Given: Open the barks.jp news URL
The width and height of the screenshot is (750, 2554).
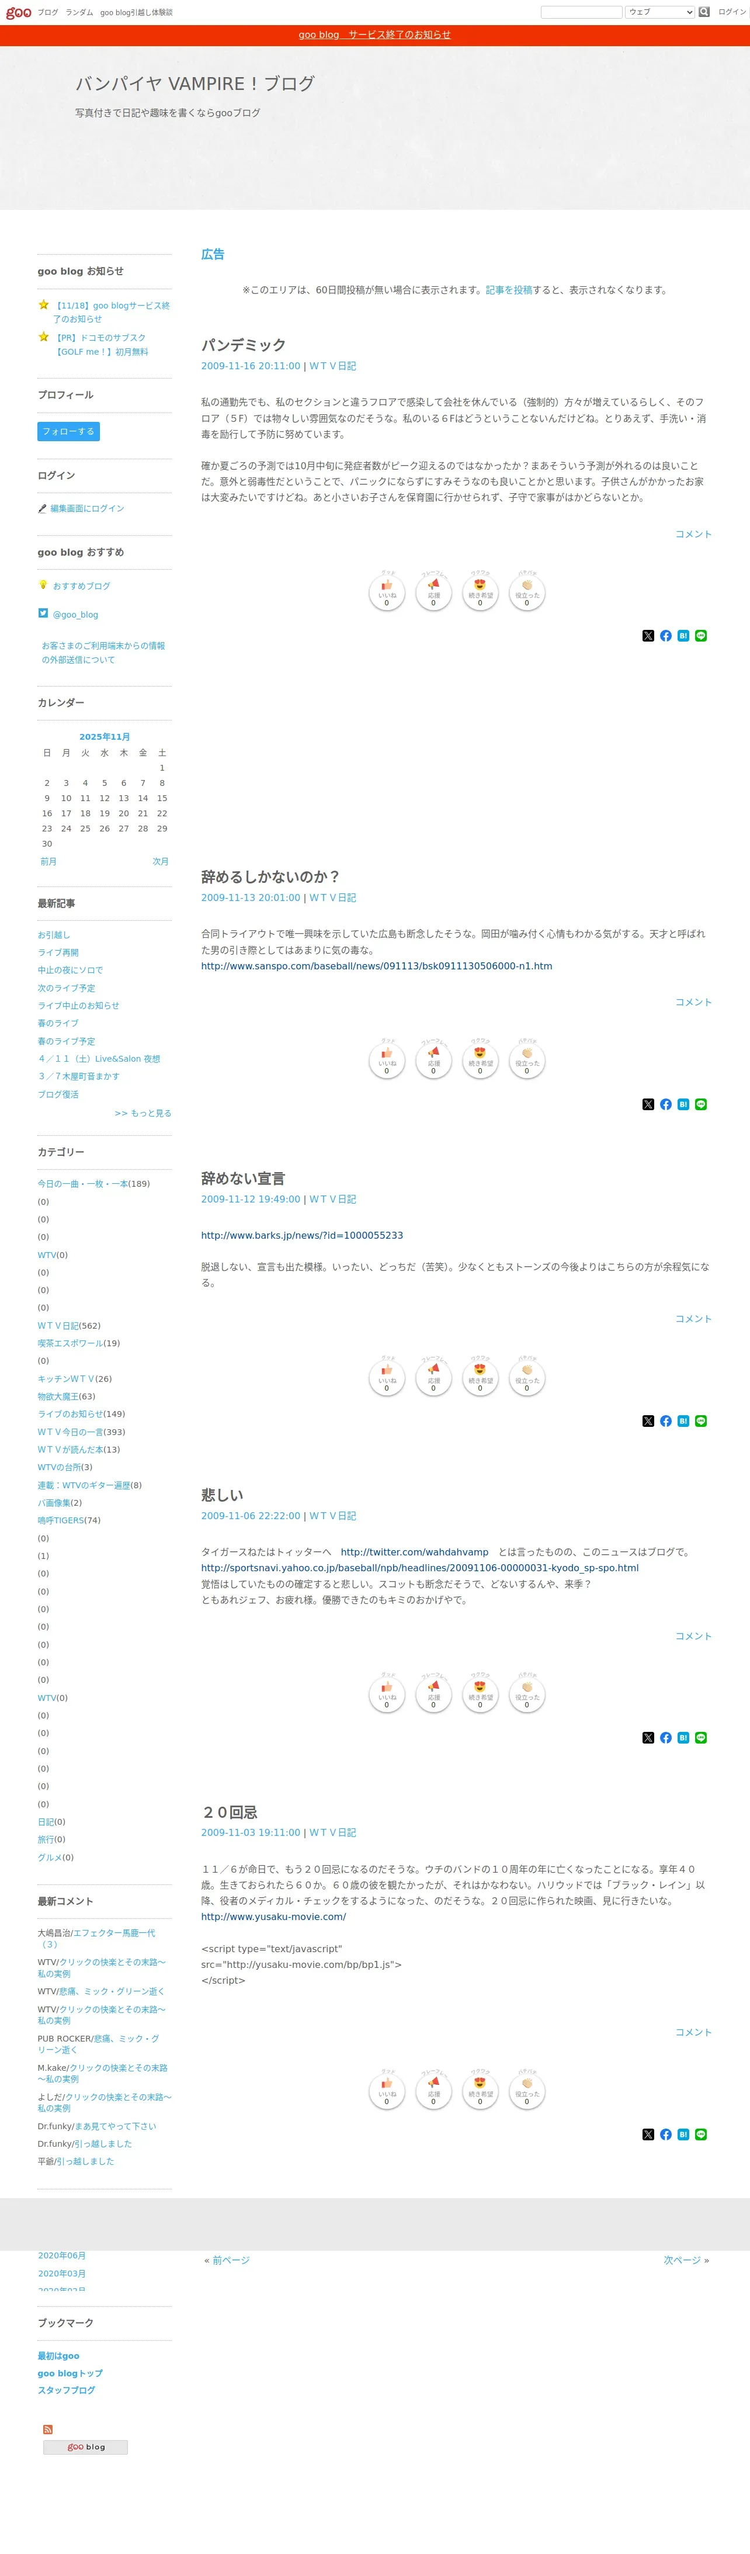Looking at the screenshot, I should pyautogui.click(x=302, y=1235).
